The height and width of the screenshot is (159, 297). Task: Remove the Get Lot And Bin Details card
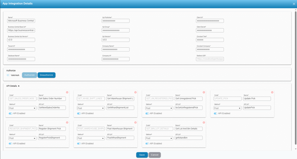pyautogui.click(x=204, y=123)
